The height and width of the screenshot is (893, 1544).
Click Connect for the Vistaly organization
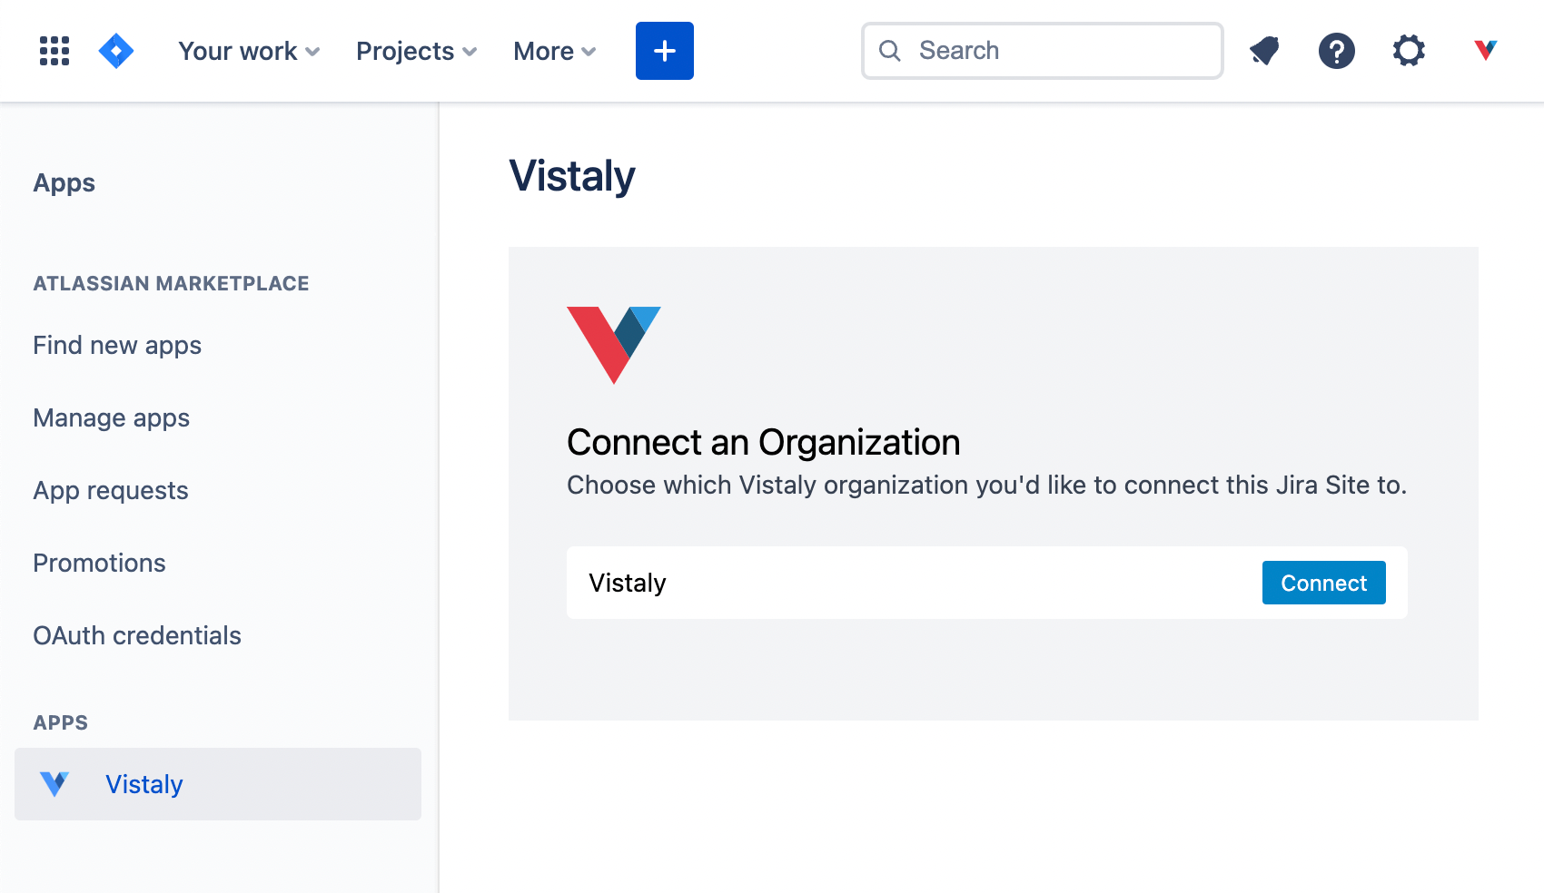(x=1324, y=583)
